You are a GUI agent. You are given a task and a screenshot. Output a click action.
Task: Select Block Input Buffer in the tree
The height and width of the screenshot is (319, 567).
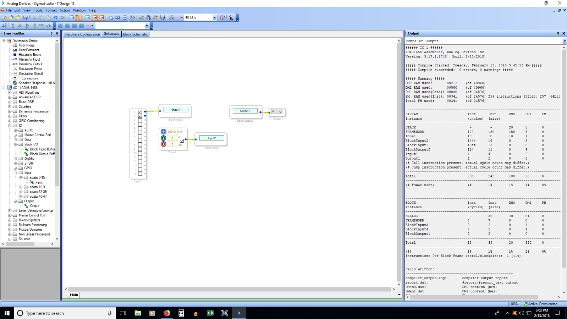42,149
